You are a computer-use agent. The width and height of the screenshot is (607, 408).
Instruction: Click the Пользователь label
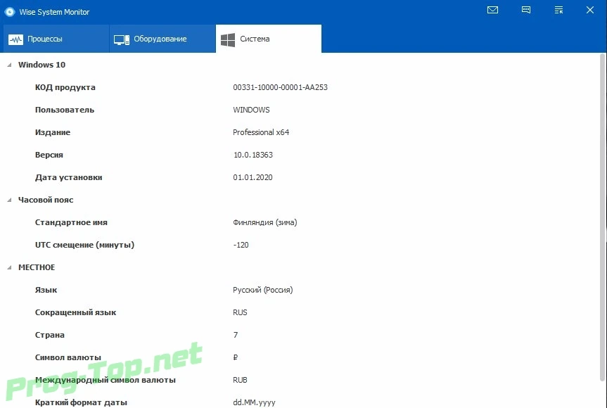[x=65, y=110]
